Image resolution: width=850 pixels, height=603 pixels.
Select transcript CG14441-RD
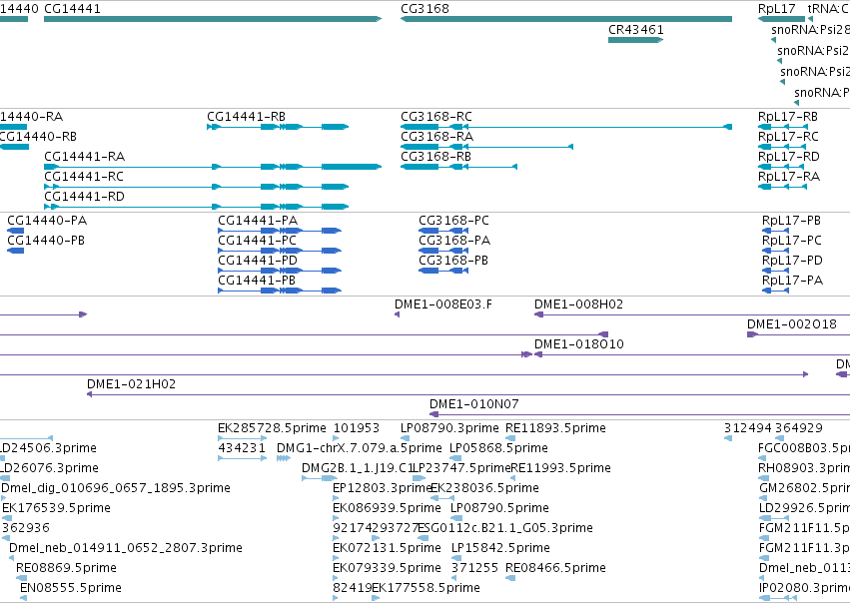(x=196, y=207)
